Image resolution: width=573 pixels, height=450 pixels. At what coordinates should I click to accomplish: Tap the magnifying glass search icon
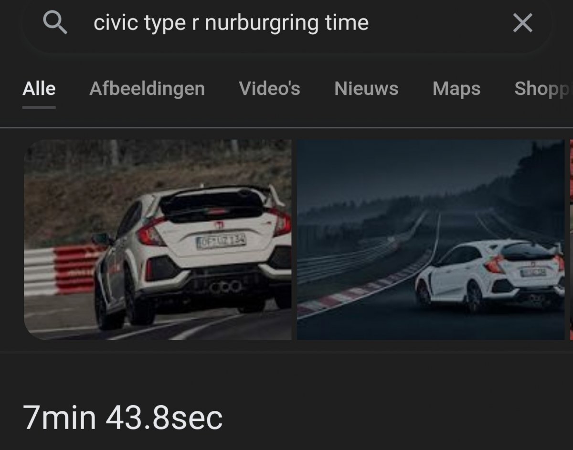55,23
